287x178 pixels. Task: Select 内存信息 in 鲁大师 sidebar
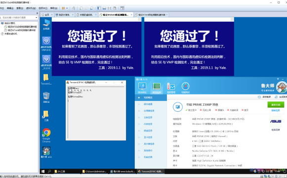tap(151, 124)
